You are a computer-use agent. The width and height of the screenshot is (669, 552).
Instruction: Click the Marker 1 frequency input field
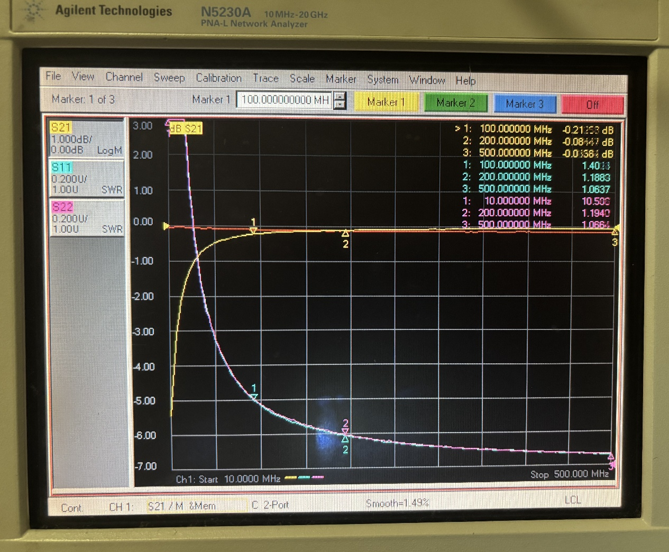[285, 100]
